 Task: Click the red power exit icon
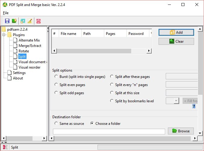tap(39, 21)
